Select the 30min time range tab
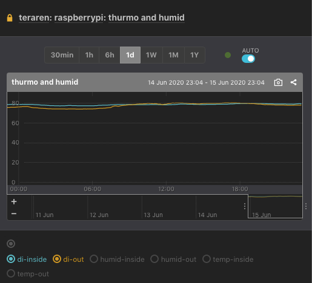 click(62, 55)
